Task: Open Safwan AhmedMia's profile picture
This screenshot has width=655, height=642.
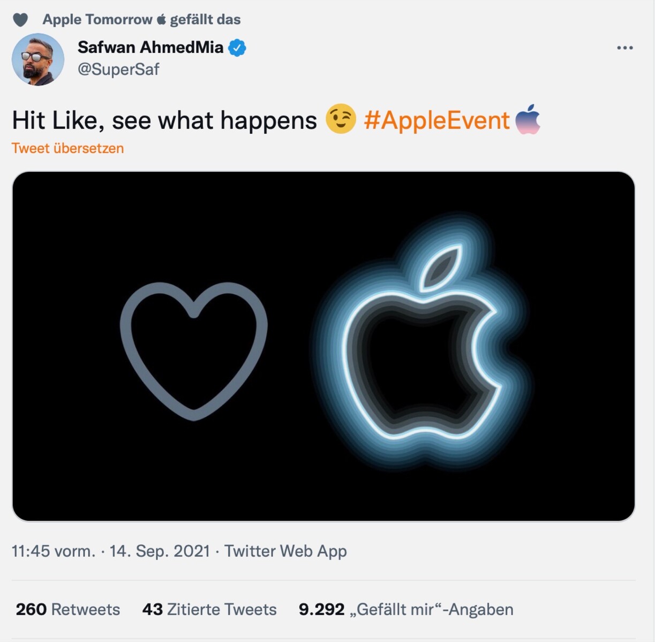Action: pos(38,59)
